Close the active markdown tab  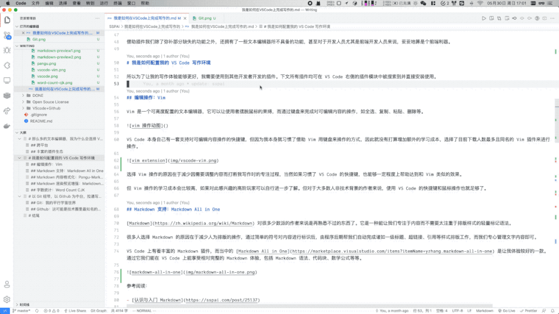coord(185,18)
